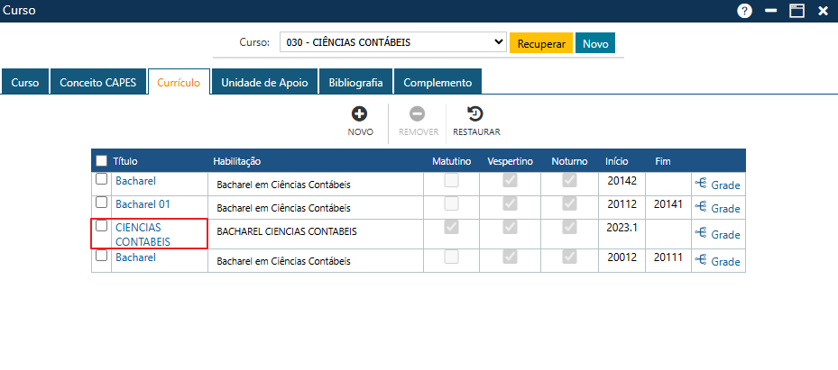Open the help question mark icon
Screen dimensions: 838x370
(x=744, y=11)
